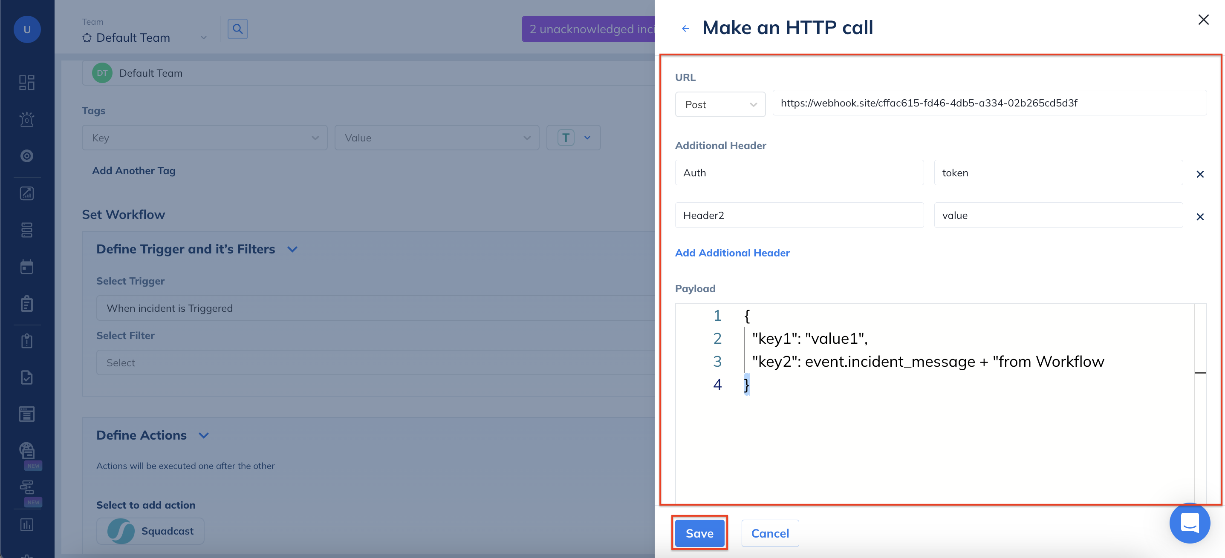Image resolution: width=1225 pixels, height=558 pixels.
Task: Click the webhook URL input field
Action: click(x=989, y=103)
